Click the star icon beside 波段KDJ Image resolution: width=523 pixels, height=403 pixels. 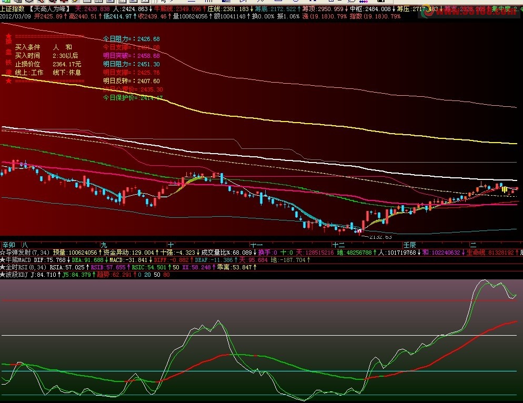3,275
